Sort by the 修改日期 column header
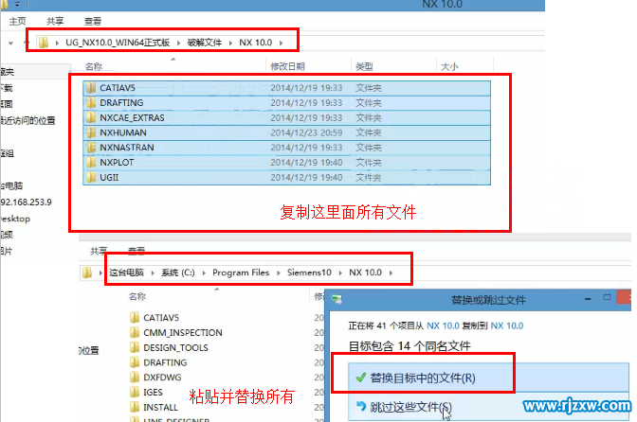Viewport: 637px width, 422px height. (287, 66)
